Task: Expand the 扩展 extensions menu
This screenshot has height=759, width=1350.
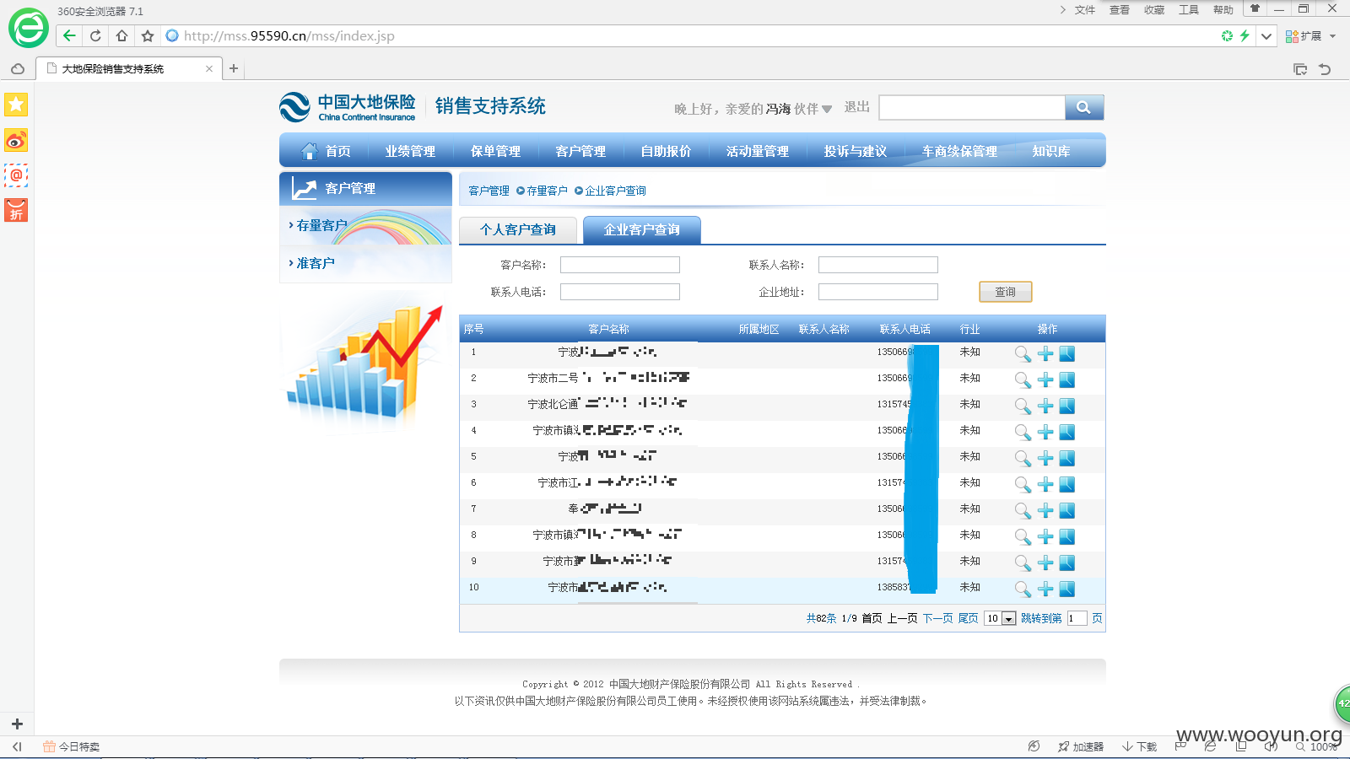Action: (1310, 36)
